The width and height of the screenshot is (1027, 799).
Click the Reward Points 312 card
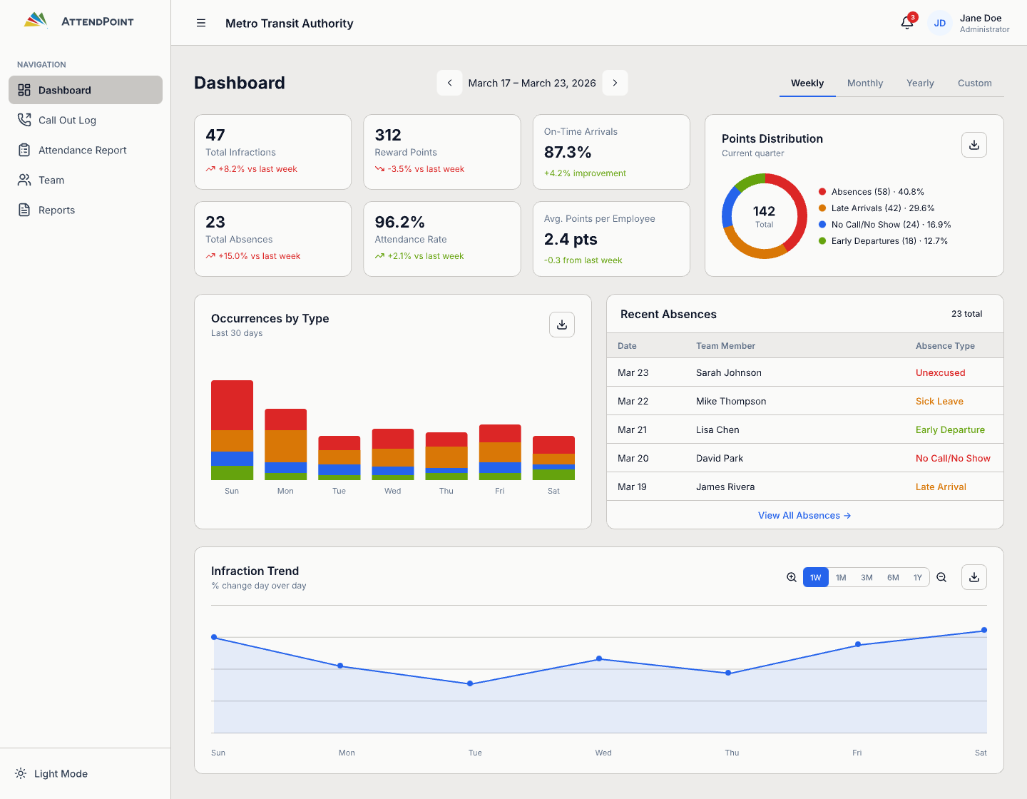[442, 152]
